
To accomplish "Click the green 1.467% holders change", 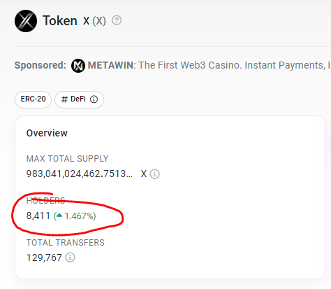I will click(75, 216).
